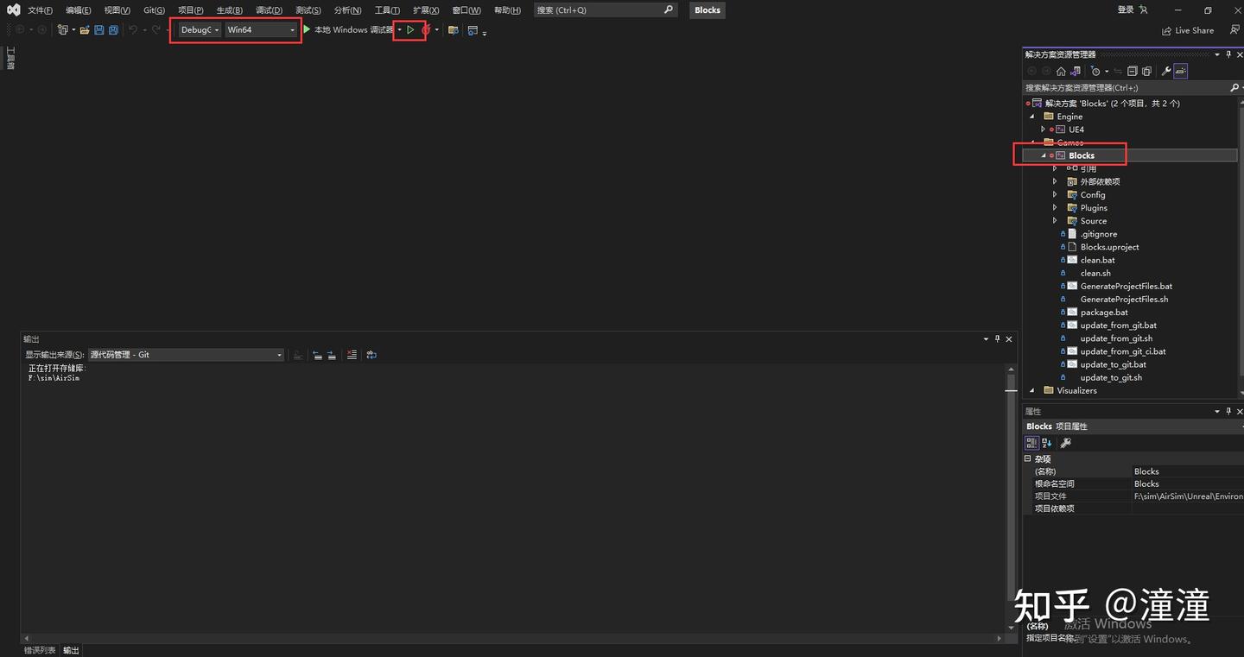The image size is (1244, 657).
Task: Open the 工具箱 side tab
Action: pyautogui.click(x=10, y=58)
